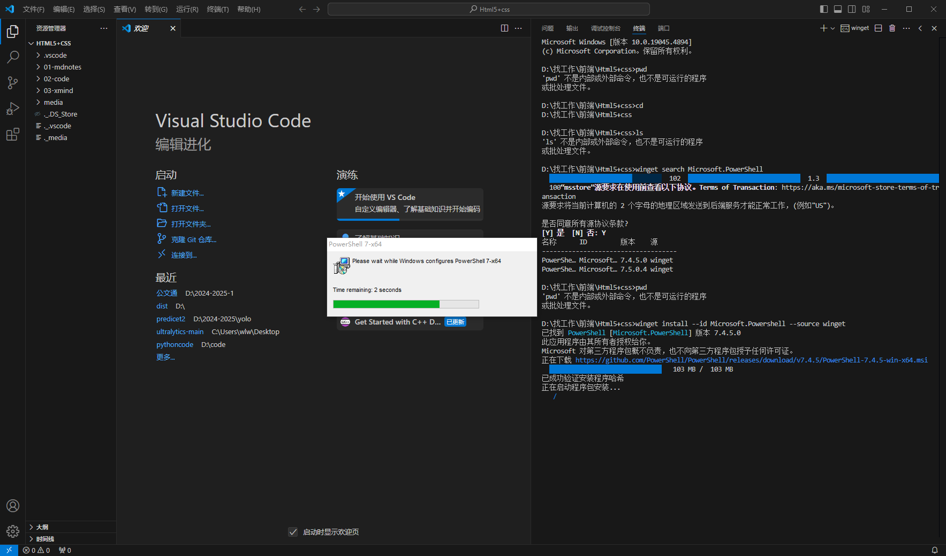Image resolution: width=946 pixels, height=556 pixels.
Task: Click the remote window indicator in status bar
Action: [x=9, y=550]
